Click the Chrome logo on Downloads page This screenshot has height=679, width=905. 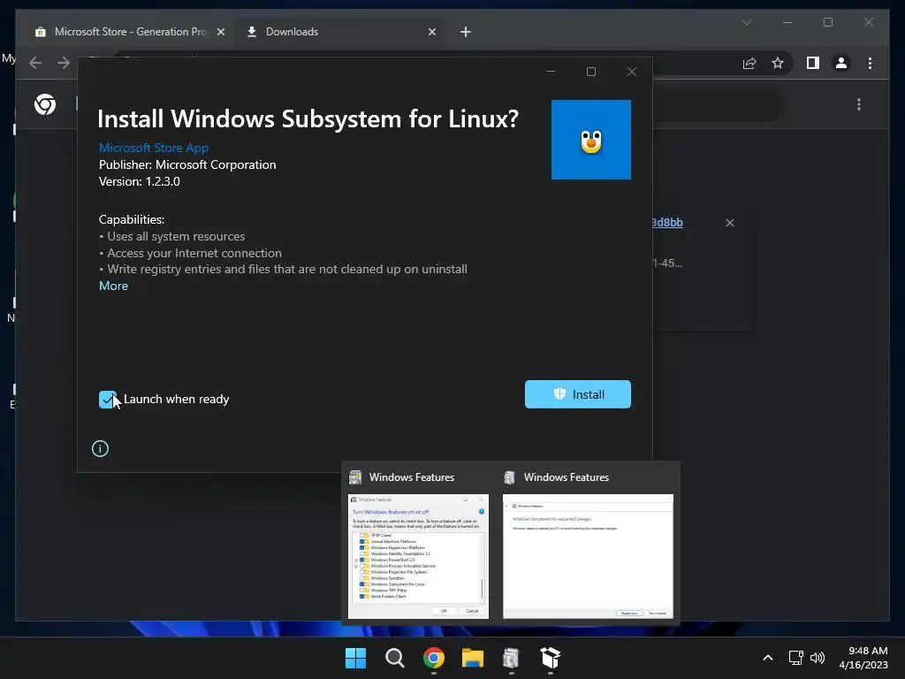point(45,104)
